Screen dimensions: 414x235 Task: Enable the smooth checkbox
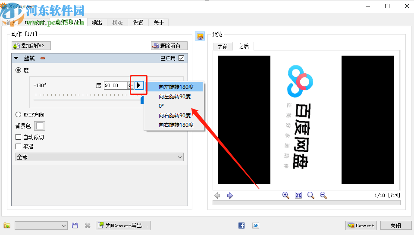pos(18,146)
